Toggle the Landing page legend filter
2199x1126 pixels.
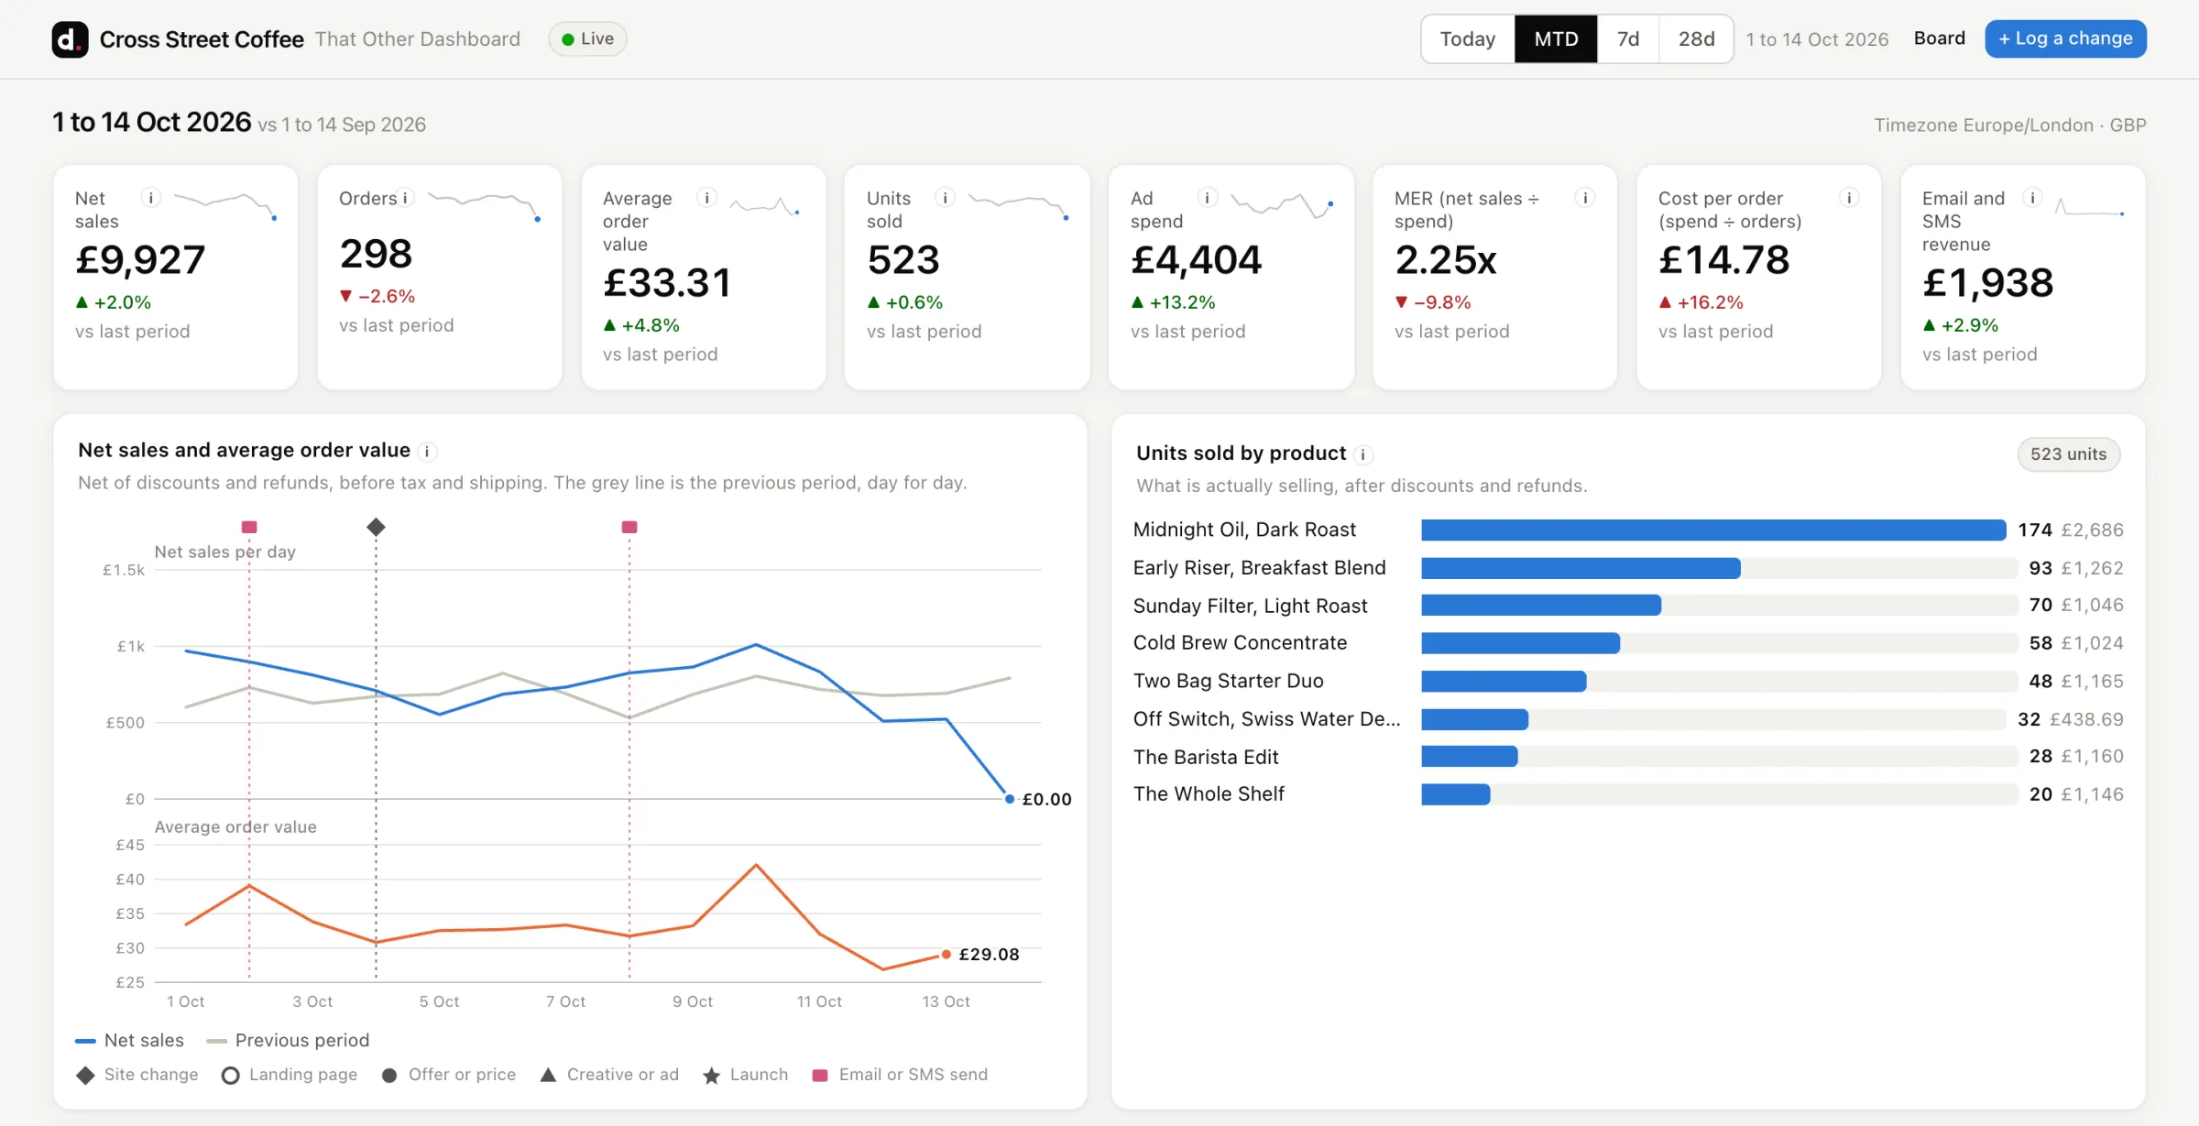290,1075
